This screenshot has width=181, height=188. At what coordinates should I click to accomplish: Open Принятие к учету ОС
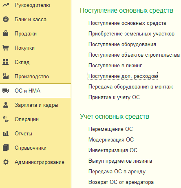(114, 97)
